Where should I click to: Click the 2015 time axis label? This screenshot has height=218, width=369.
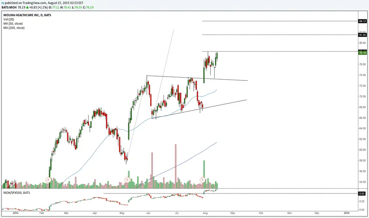[15, 213]
